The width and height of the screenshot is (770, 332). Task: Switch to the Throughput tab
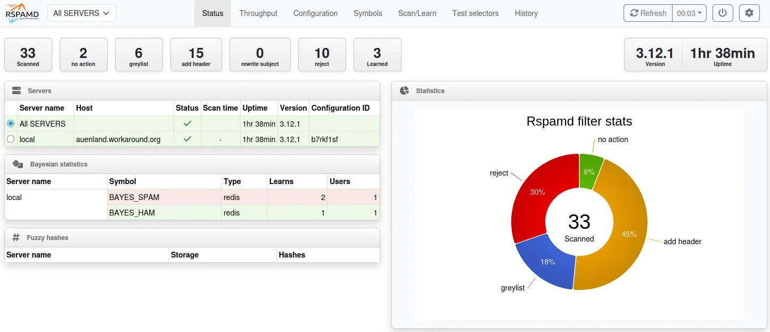(x=258, y=13)
